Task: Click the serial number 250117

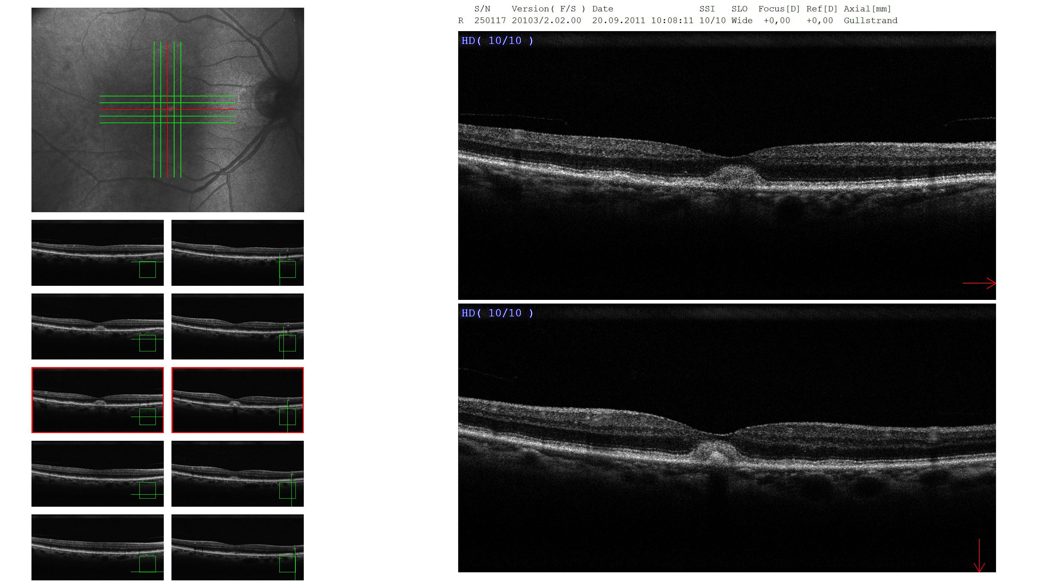Action: [x=490, y=20]
